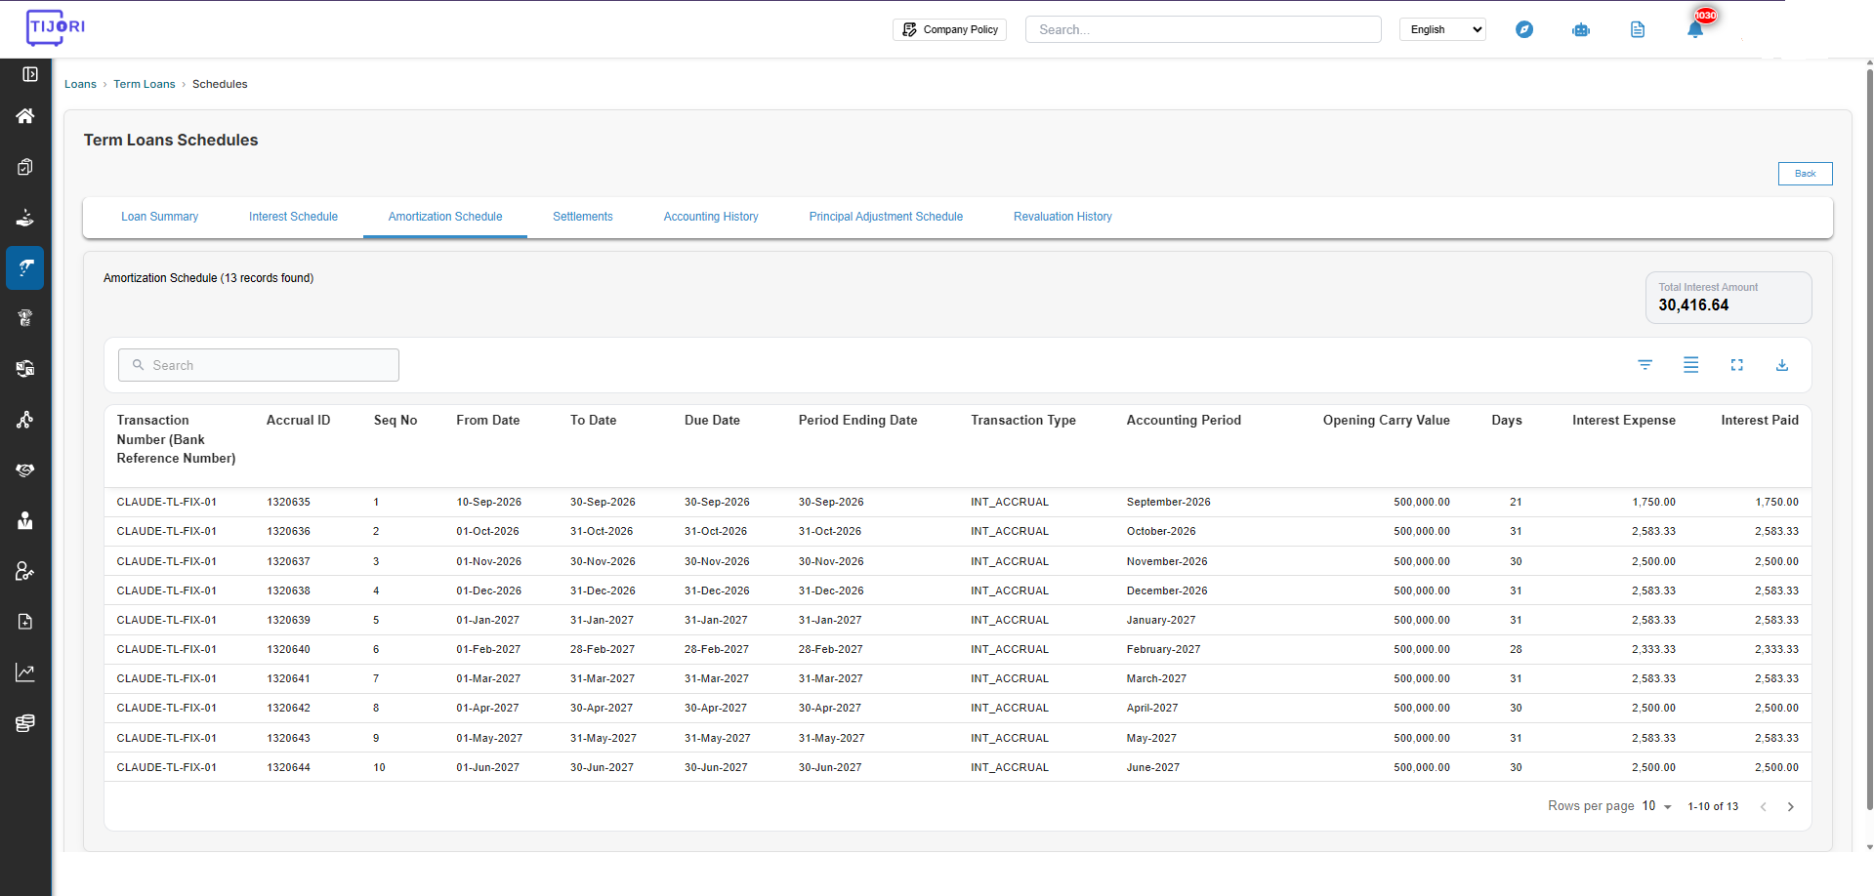1874x896 pixels.
Task: Click the page vertical scrollbar
Action: click(x=1869, y=439)
